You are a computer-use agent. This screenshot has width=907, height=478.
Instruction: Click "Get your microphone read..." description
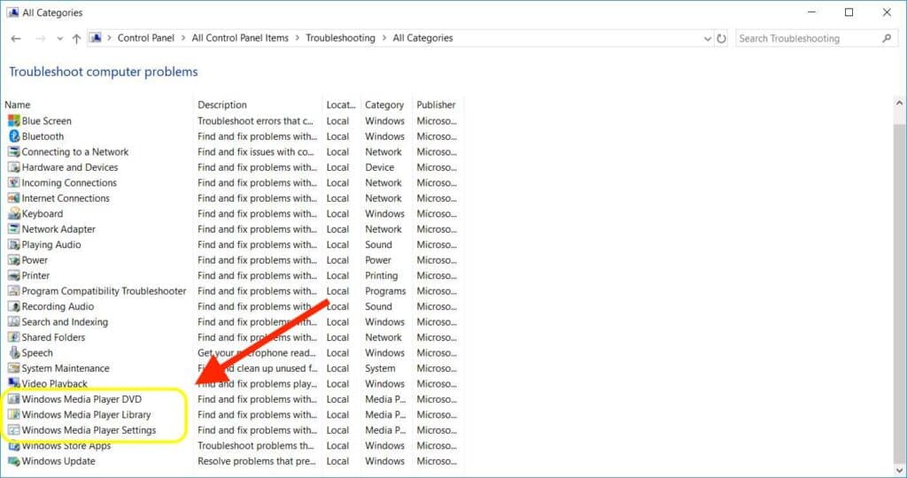[257, 353]
